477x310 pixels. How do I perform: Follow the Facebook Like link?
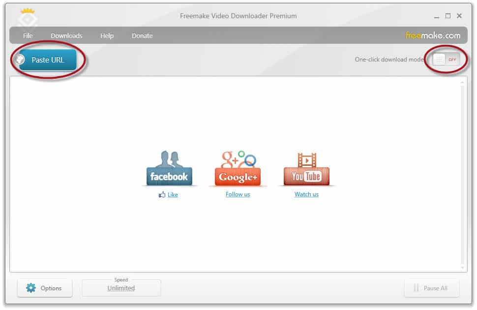(x=173, y=195)
